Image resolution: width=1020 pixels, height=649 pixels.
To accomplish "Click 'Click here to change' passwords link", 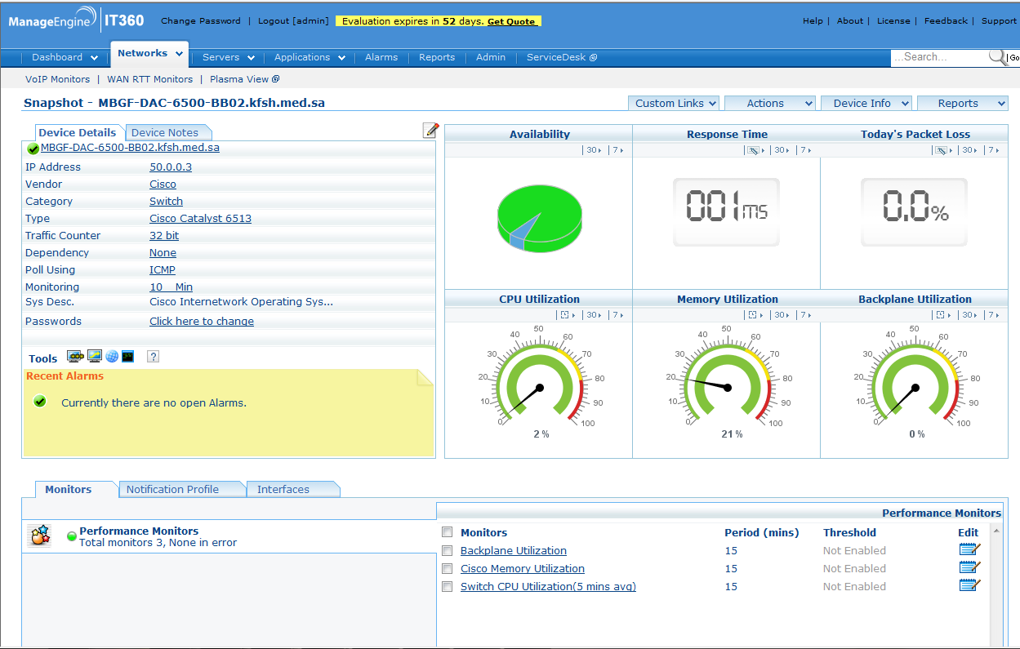I will pyautogui.click(x=202, y=321).
